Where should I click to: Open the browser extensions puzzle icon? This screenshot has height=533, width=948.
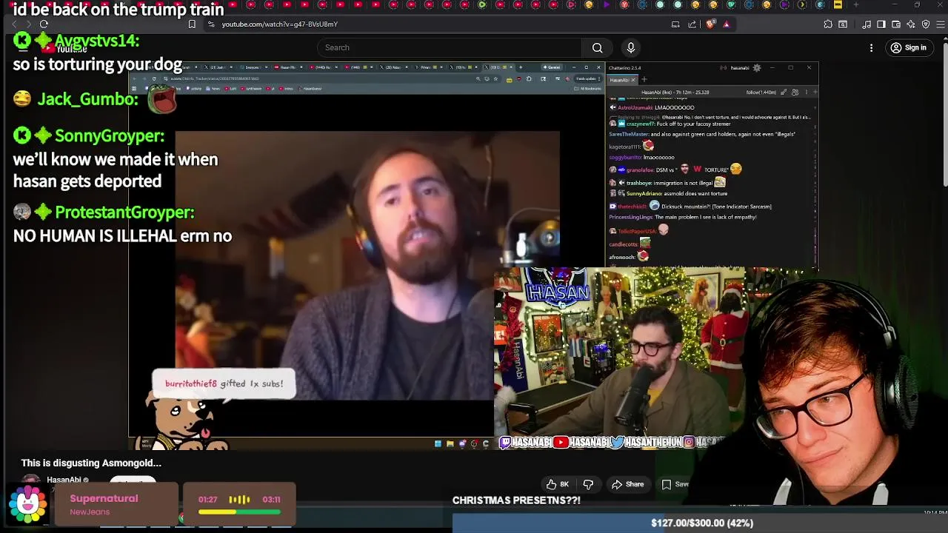(828, 24)
